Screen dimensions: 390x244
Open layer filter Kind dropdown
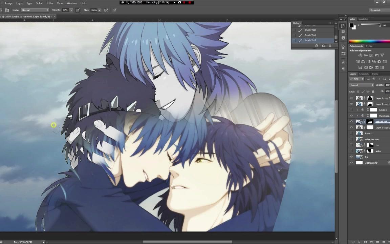tap(357, 79)
